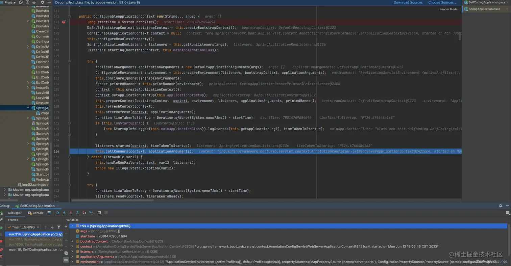This screenshot has width=511, height=266.
Task: Hide the Project panel with minus icon
Action: (x=49, y=2)
